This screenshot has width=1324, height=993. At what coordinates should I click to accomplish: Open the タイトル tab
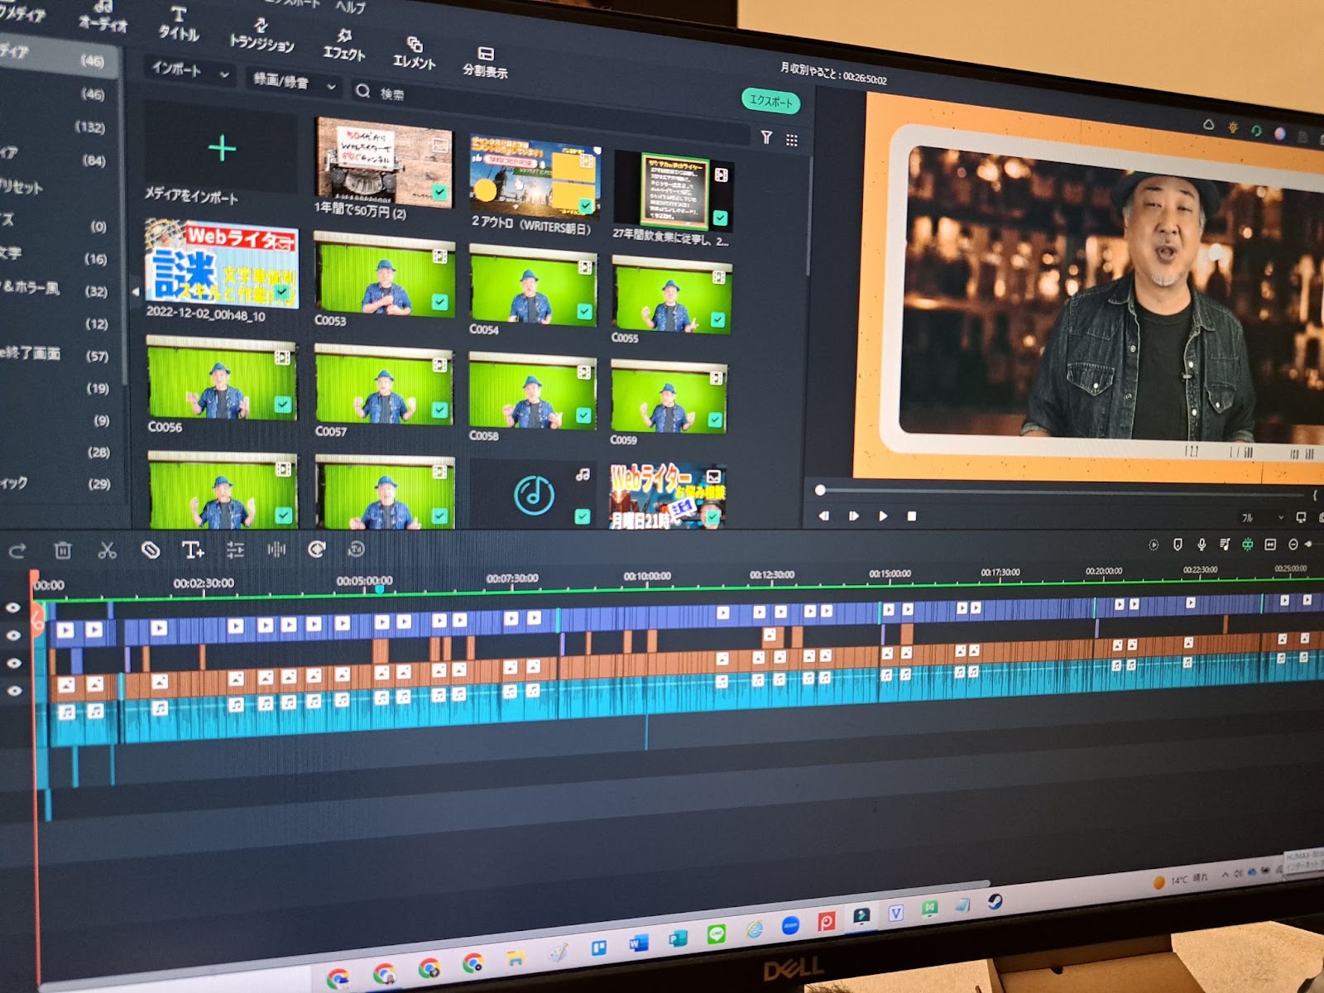(179, 24)
